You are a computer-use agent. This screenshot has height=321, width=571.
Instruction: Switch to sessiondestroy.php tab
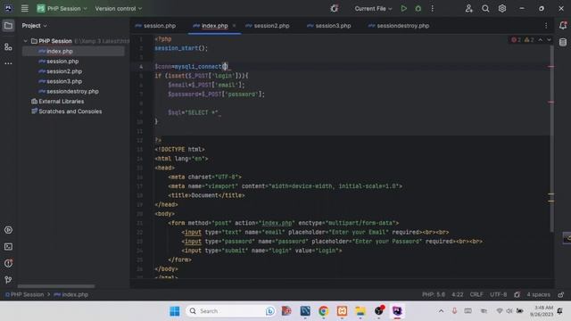(399, 26)
